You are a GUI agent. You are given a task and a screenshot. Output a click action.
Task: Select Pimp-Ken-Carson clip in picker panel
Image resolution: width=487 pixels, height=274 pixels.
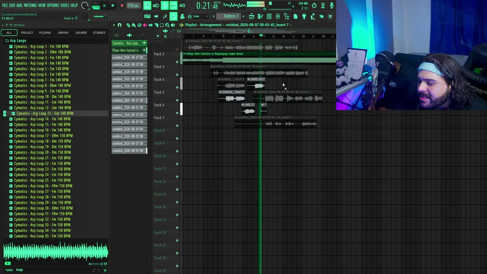(x=129, y=50)
